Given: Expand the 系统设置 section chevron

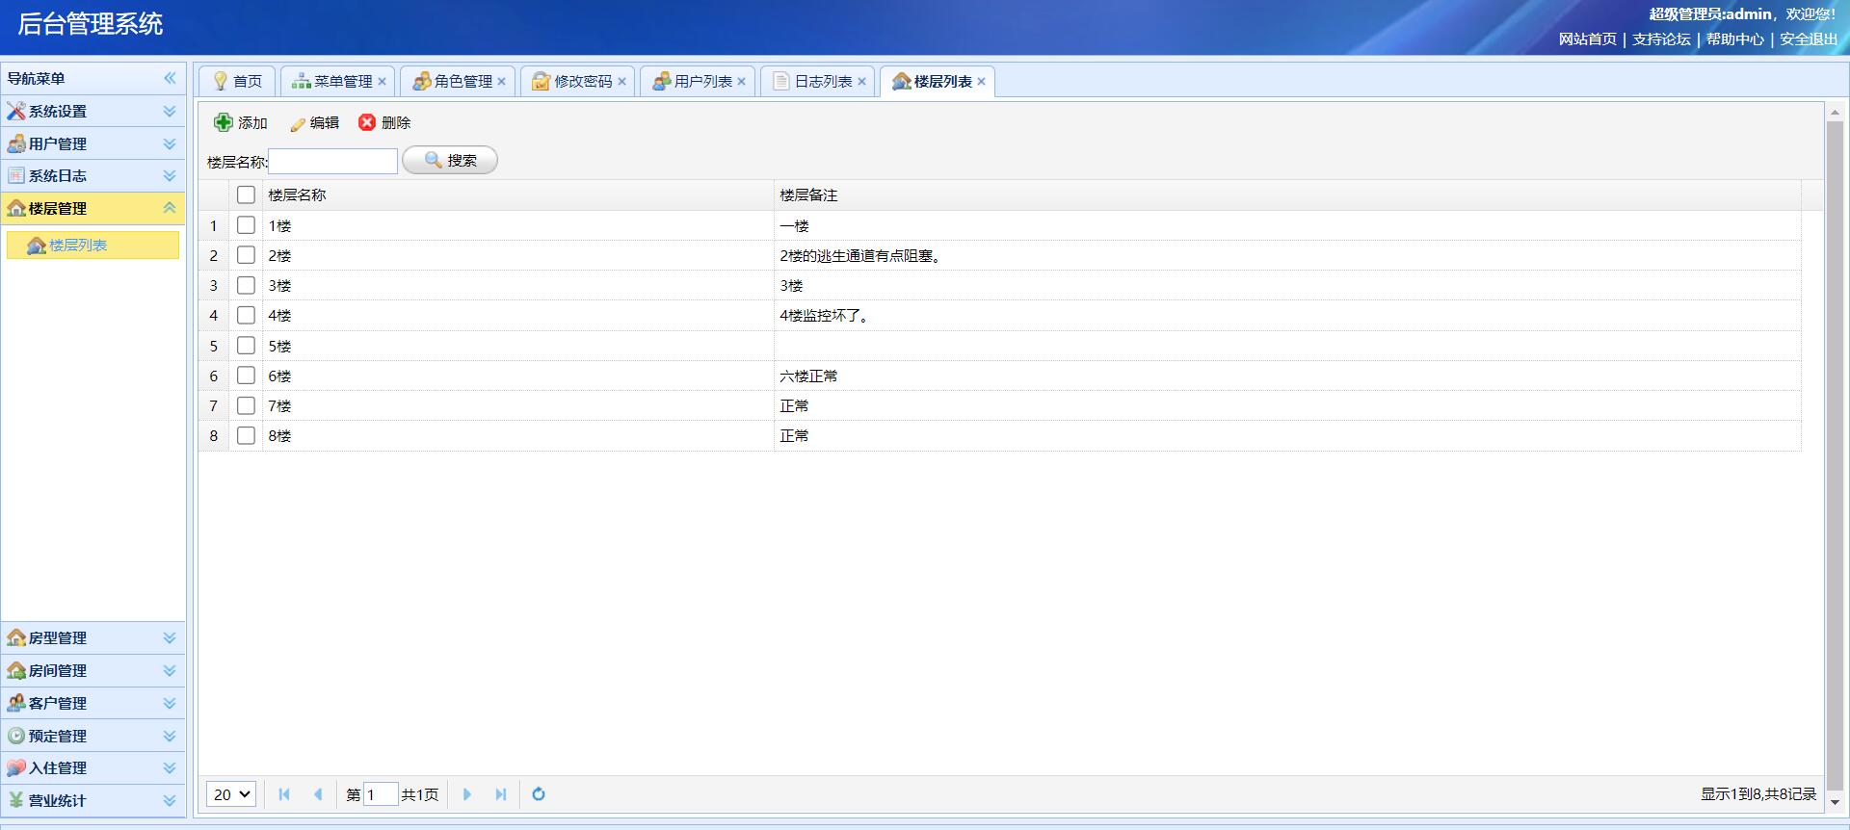Looking at the screenshot, I should coord(170,111).
